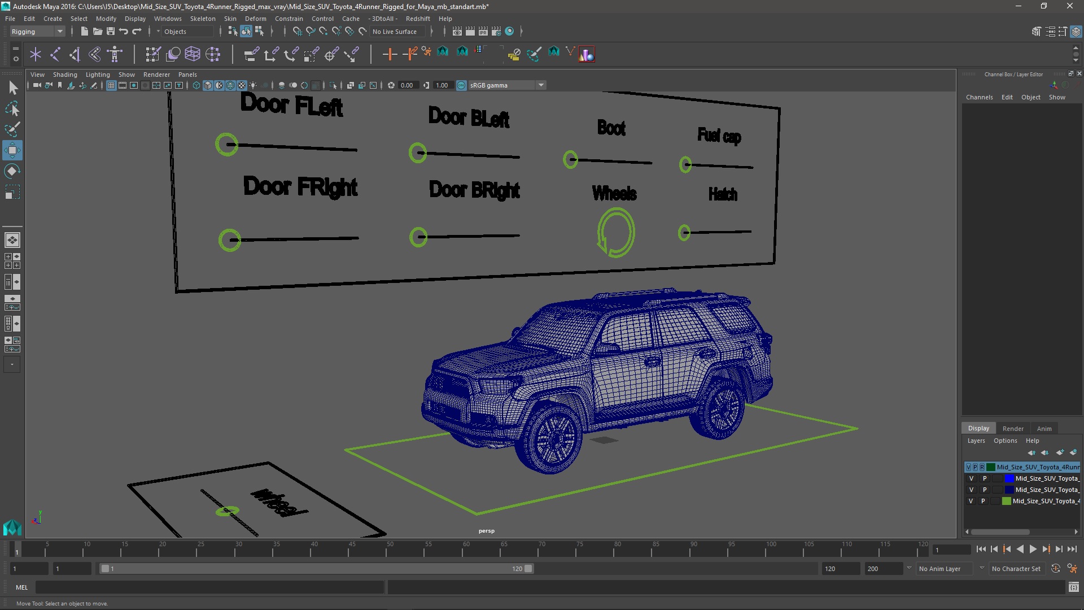The image size is (1084, 610).
Task: Save the scene with the disk icon
Action: (x=111, y=32)
